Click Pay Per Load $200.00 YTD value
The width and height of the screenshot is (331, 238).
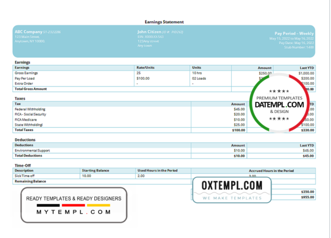308,78
